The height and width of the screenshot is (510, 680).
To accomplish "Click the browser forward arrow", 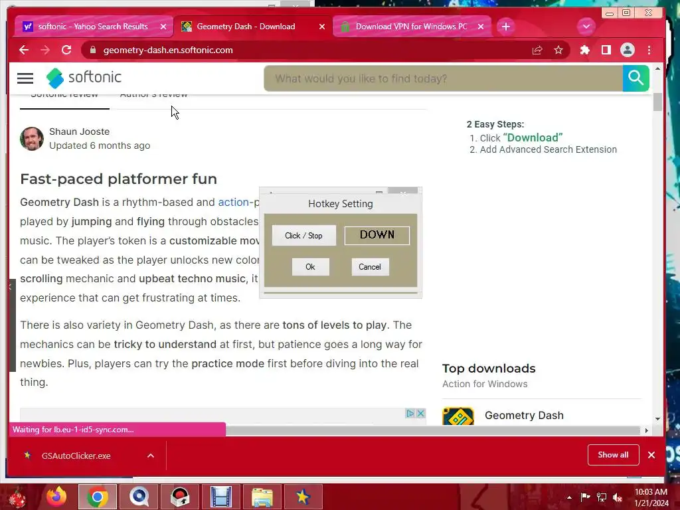I will [45, 50].
